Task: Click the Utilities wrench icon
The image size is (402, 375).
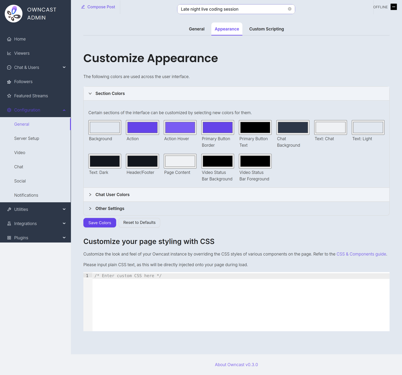Action: click(9, 209)
